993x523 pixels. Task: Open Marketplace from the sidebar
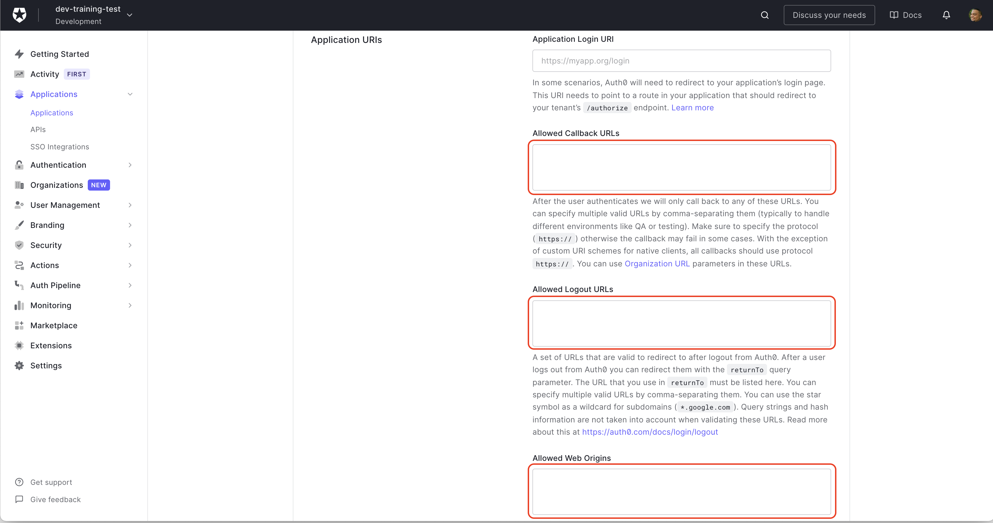[53, 325]
